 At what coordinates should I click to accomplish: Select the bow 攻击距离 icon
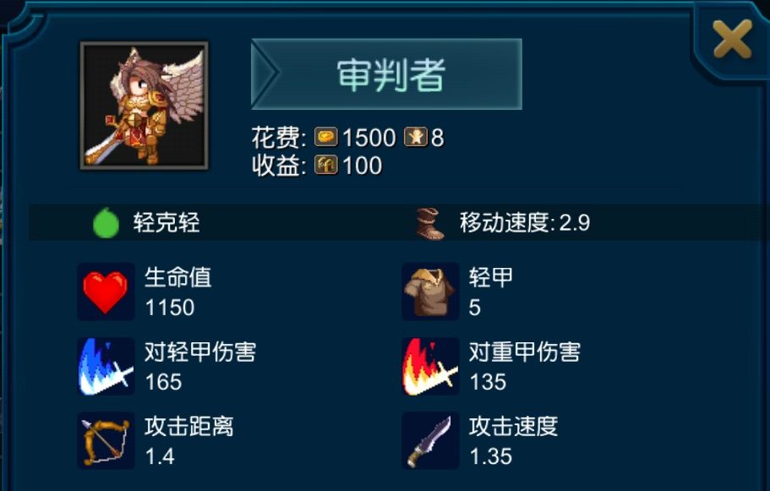[106, 441]
